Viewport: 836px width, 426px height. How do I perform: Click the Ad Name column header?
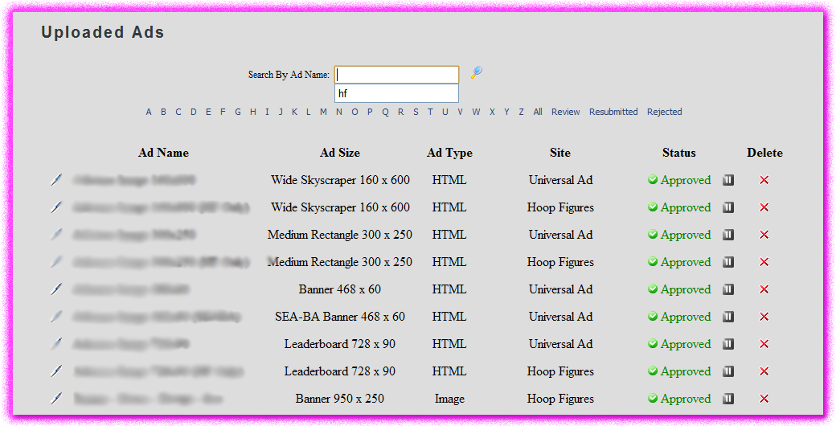(163, 153)
